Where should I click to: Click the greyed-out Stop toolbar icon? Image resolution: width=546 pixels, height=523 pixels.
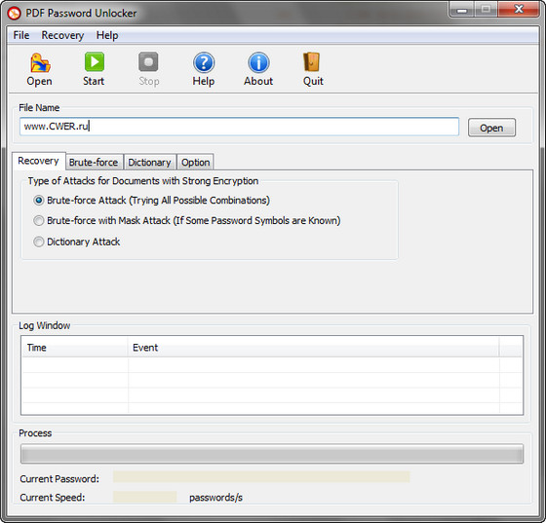[148, 62]
